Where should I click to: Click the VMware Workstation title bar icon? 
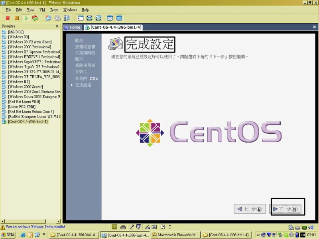pos(3,3)
